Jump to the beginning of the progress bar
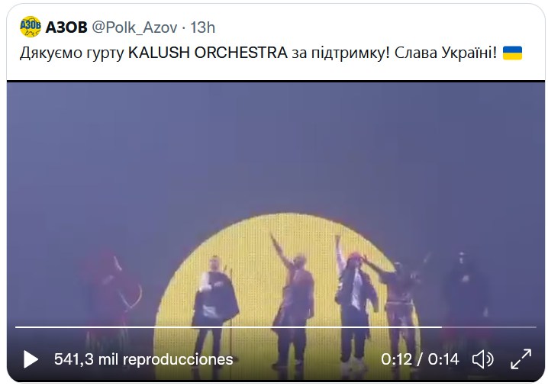 (17, 327)
